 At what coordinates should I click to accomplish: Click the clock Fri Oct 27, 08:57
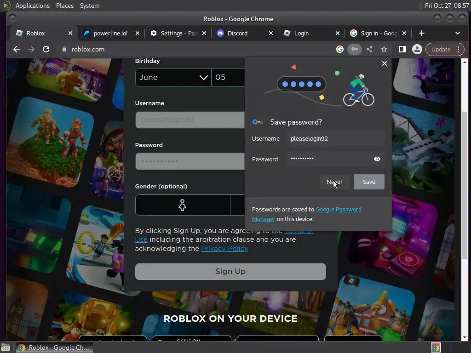pyautogui.click(x=446, y=6)
